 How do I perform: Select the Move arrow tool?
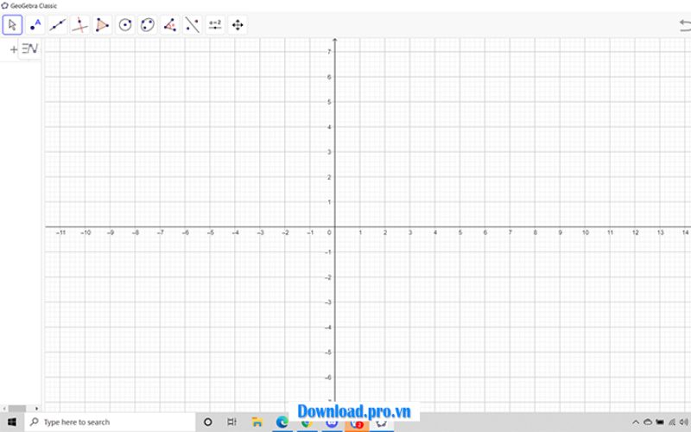click(x=12, y=25)
